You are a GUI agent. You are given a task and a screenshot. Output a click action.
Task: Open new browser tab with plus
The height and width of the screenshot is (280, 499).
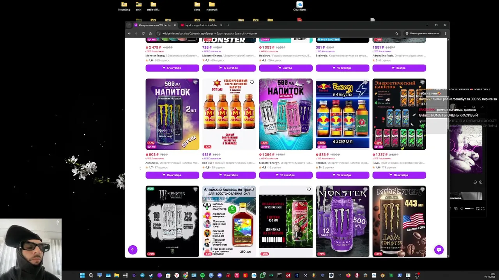[228, 25]
